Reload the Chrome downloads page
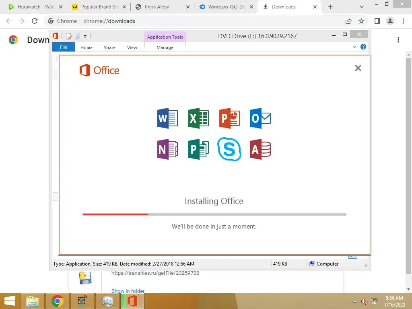This screenshot has height=309, width=412. [x=35, y=21]
